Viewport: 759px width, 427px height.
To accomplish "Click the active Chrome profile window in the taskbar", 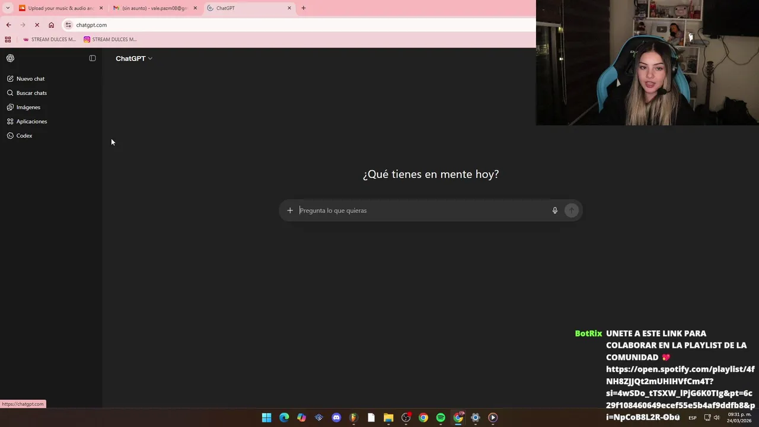I will pyautogui.click(x=458, y=418).
